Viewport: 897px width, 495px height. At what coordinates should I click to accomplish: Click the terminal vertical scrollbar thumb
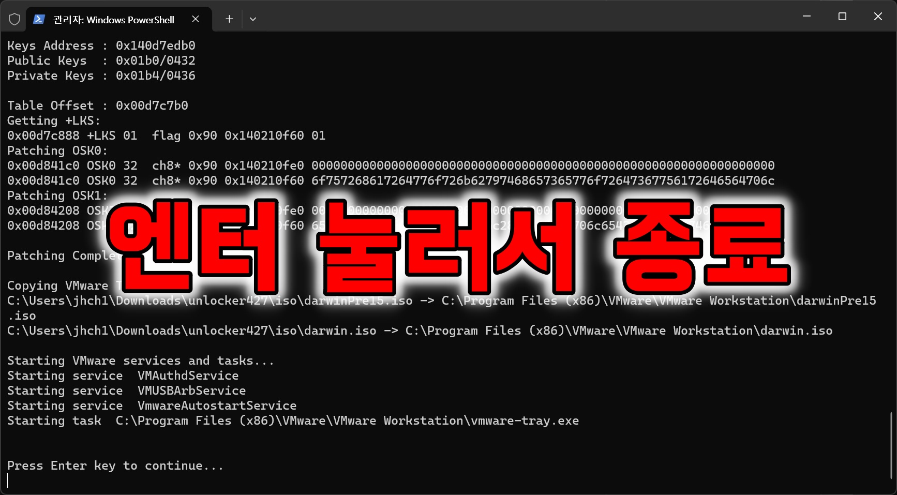click(891, 445)
